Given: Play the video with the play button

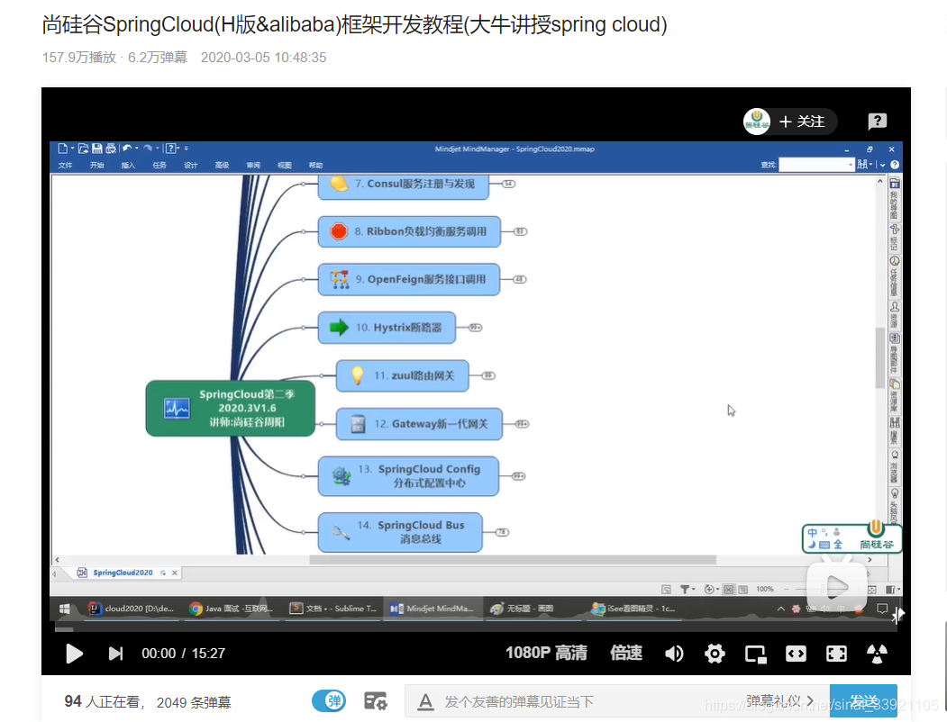Looking at the screenshot, I should click(74, 654).
